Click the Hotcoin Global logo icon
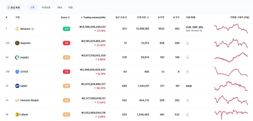The width and height of the screenshot is (253, 121). coord(17,100)
